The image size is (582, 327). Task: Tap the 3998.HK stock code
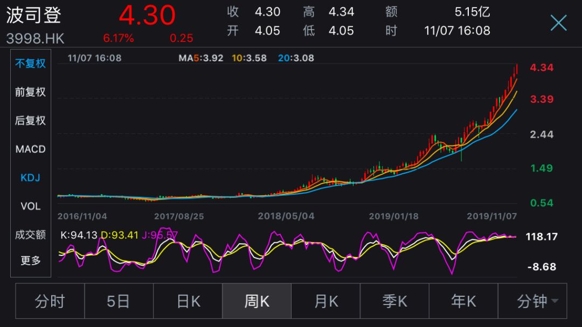click(35, 39)
